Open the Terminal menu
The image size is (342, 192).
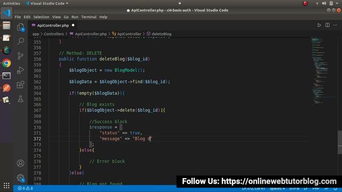click(x=89, y=17)
